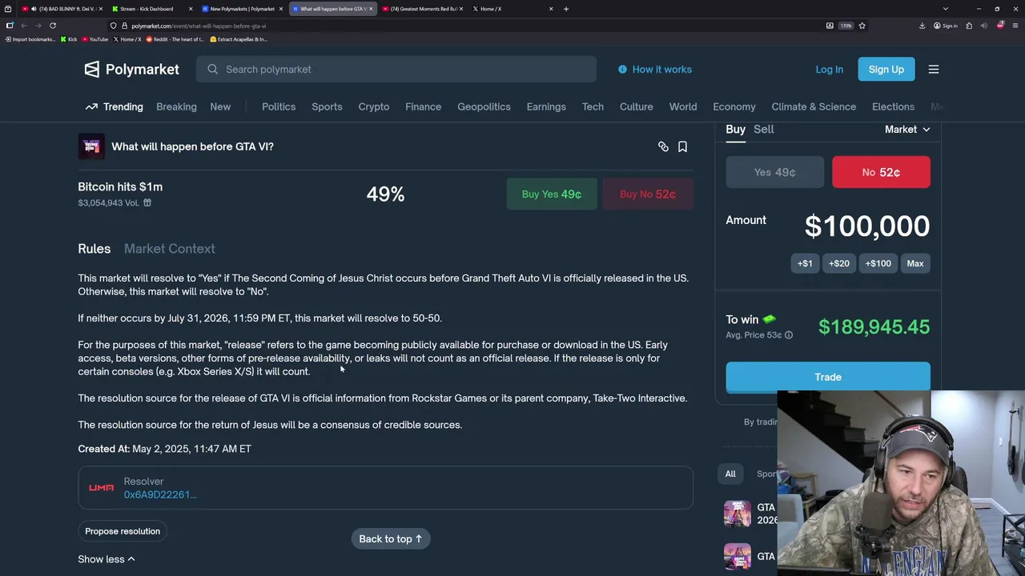Open the Climate & Science category

[814, 106]
